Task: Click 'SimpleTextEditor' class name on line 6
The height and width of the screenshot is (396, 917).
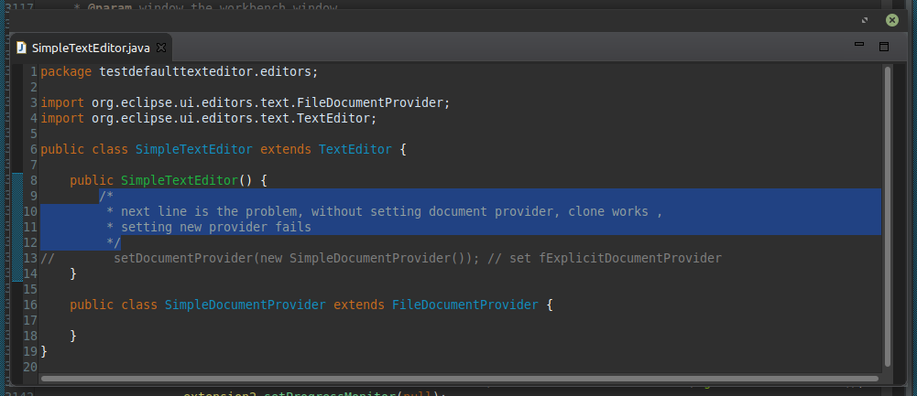Action: coord(194,149)
